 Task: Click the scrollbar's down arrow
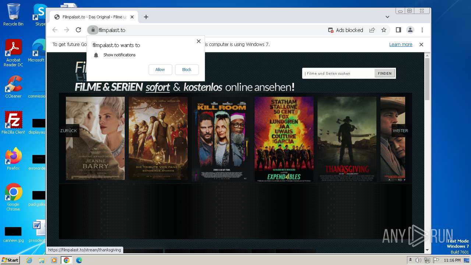[x=427, y=250]
